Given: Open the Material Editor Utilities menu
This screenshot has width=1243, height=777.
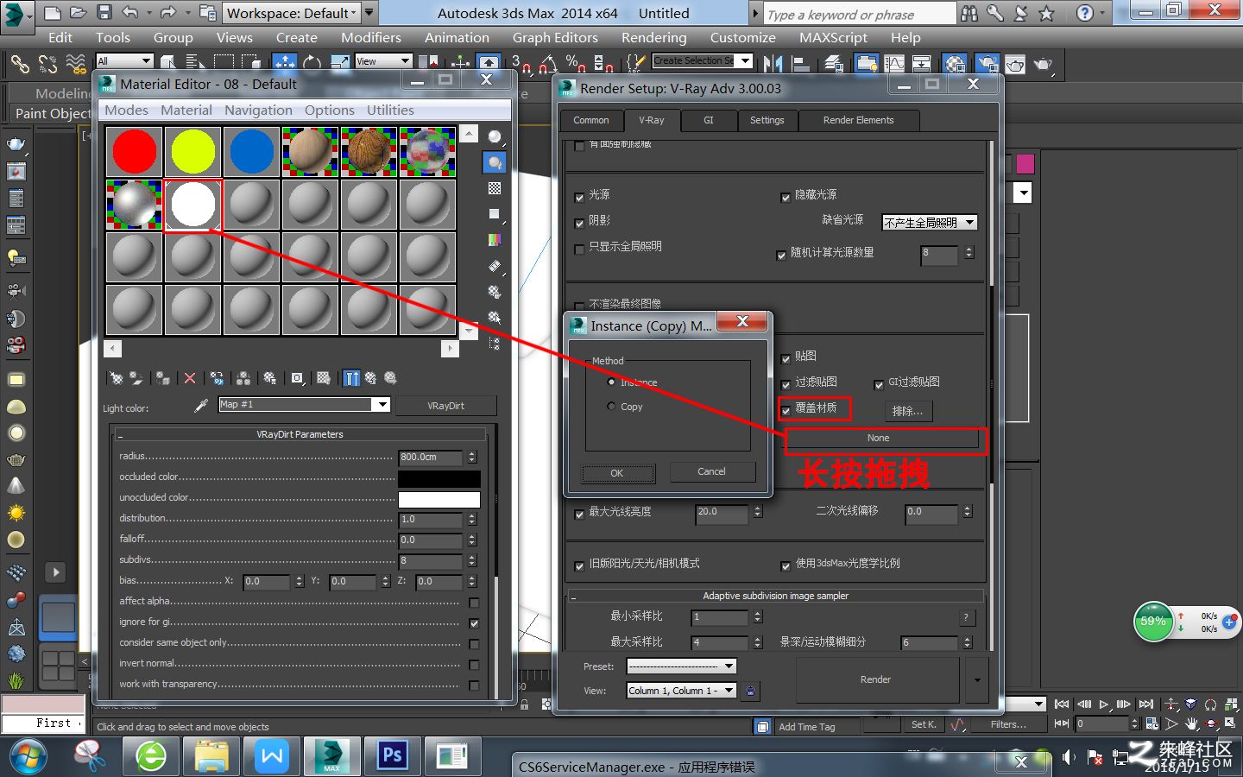Looking at the screenshot, I should pos(390,111).
